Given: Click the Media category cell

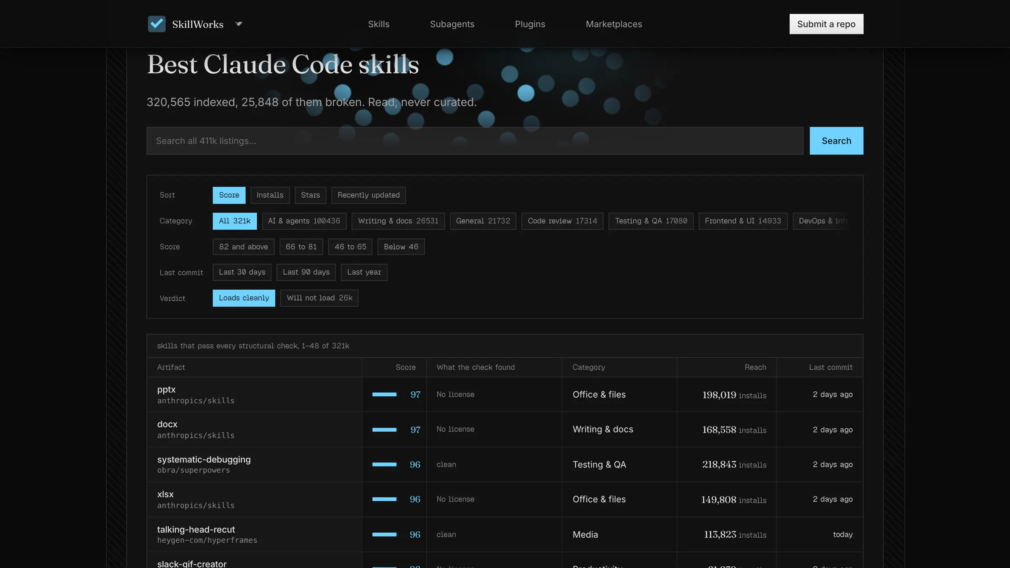Looking at the screenshot, I should pos(585,534).
